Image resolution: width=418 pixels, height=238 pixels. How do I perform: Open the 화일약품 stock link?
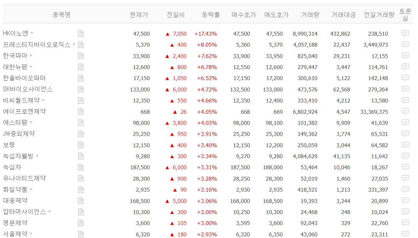[15, 190]
